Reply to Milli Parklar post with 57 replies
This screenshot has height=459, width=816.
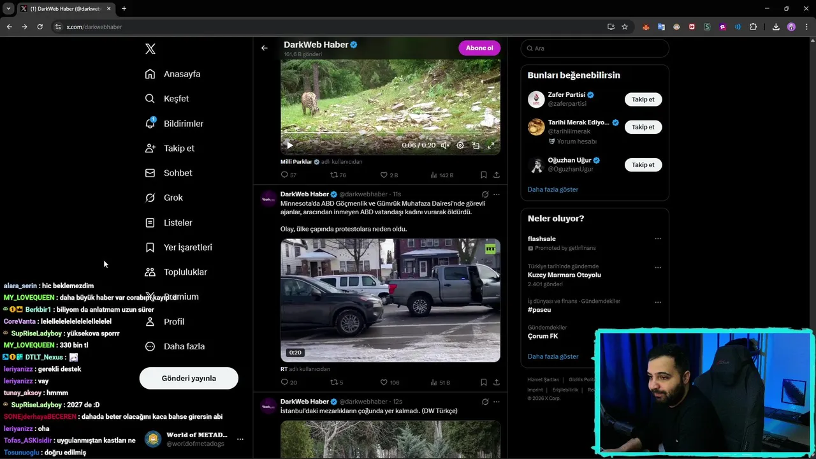pos(289,175)
